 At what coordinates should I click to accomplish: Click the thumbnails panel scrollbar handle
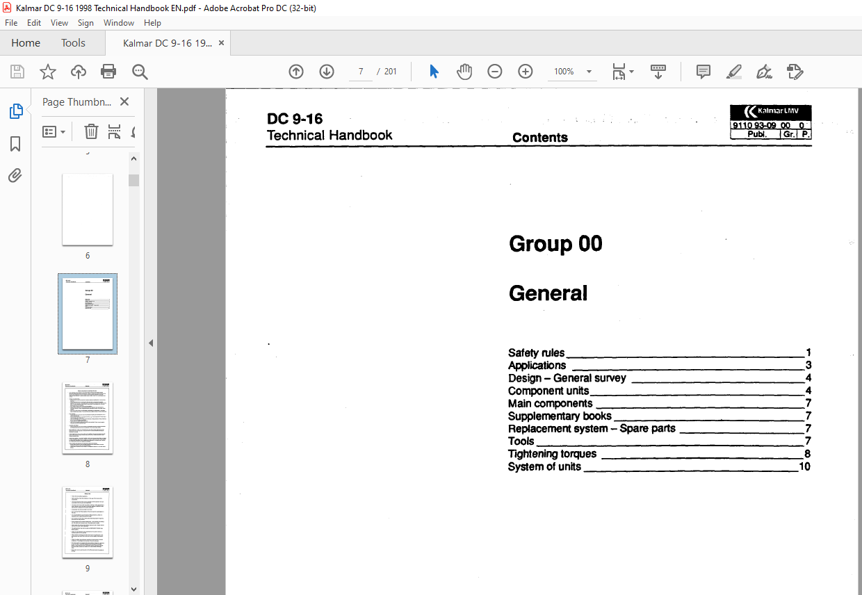[x=133, y=181]
